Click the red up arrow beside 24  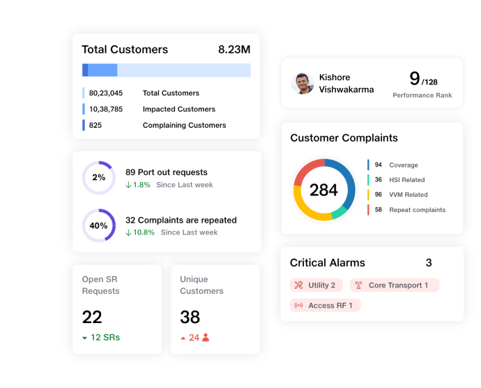183,338
